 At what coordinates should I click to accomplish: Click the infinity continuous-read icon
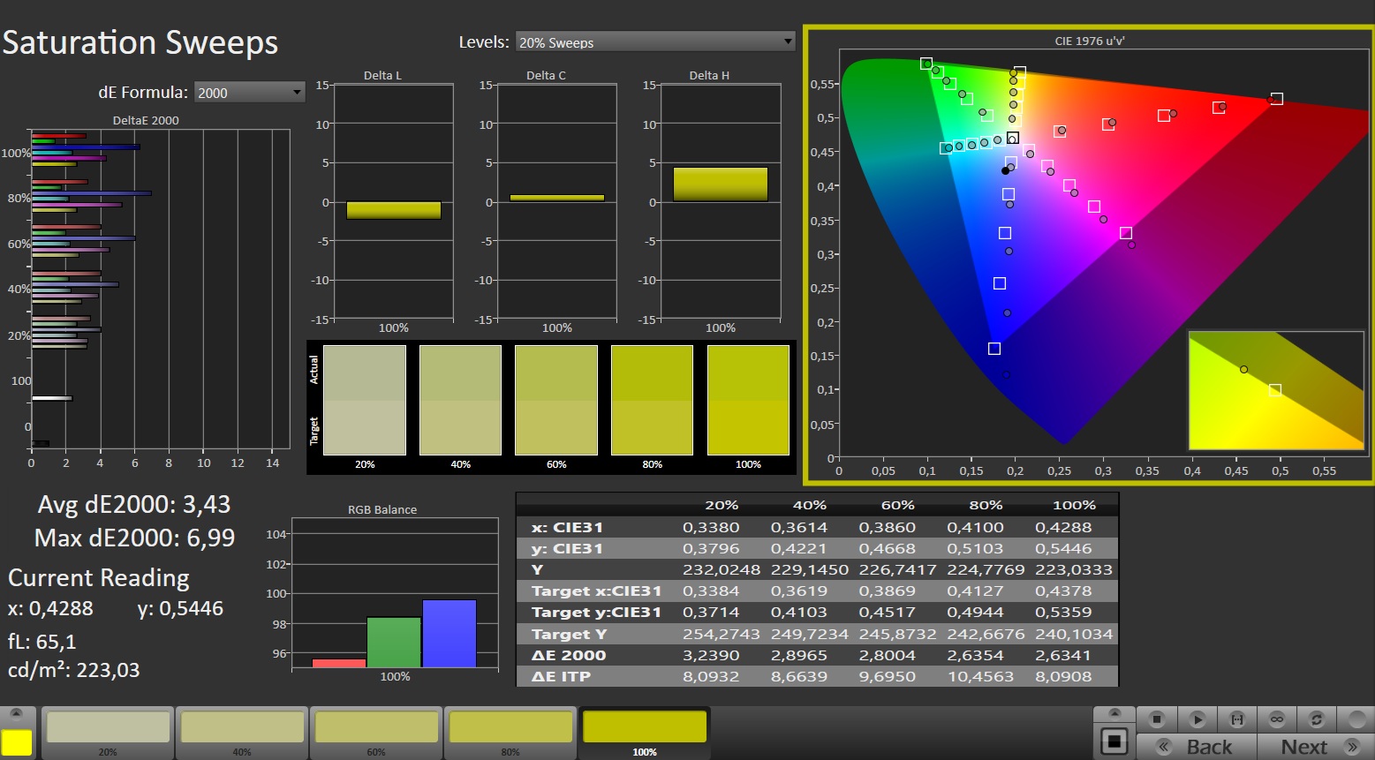coord(1277,719)
